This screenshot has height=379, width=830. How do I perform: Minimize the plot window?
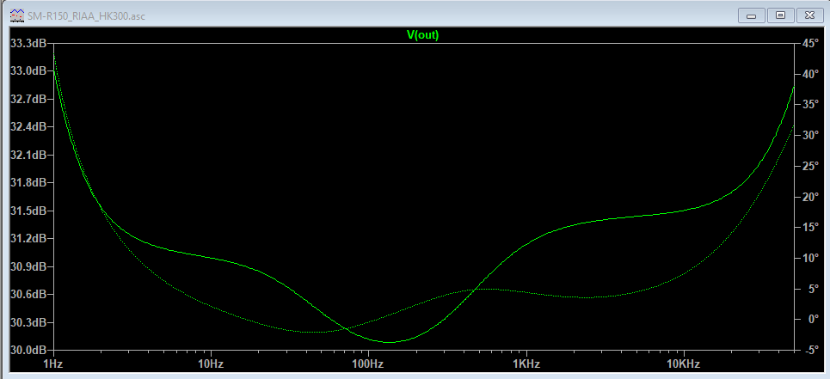pyautogui.click(x=752, y=15)
